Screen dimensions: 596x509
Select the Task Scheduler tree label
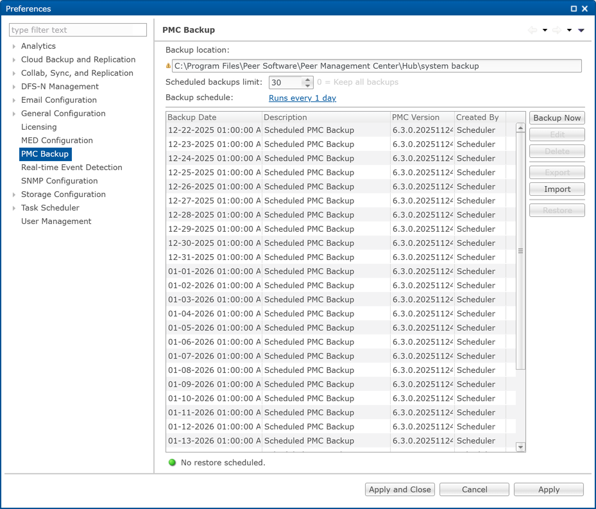point(50,208)
